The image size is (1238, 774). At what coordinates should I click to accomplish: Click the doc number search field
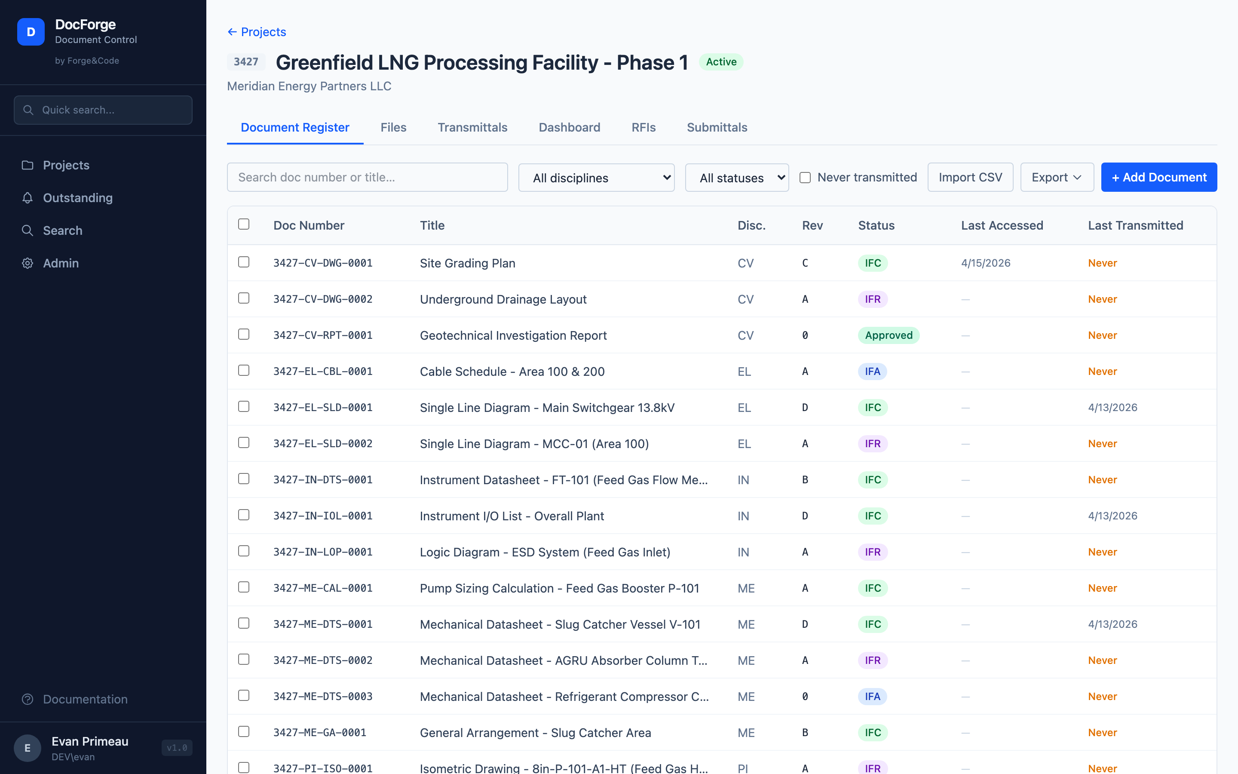coord(367,177)
